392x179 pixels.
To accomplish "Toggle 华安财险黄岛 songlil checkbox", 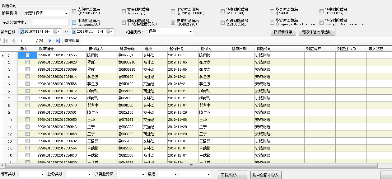I will [322, 22].
